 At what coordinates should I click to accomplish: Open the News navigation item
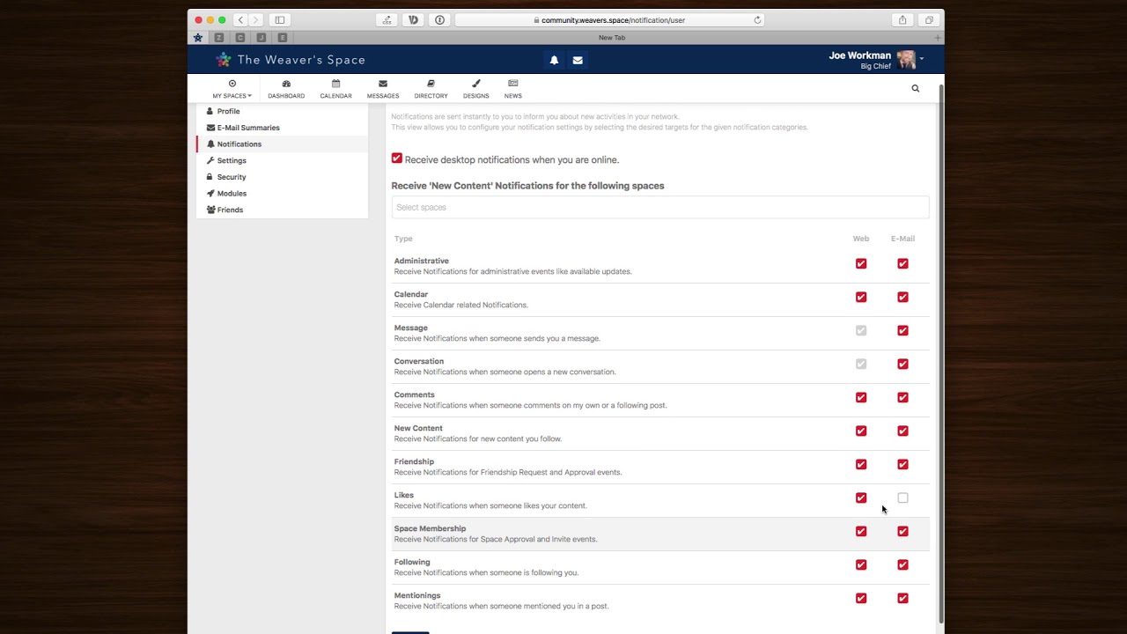coord(512,89)
